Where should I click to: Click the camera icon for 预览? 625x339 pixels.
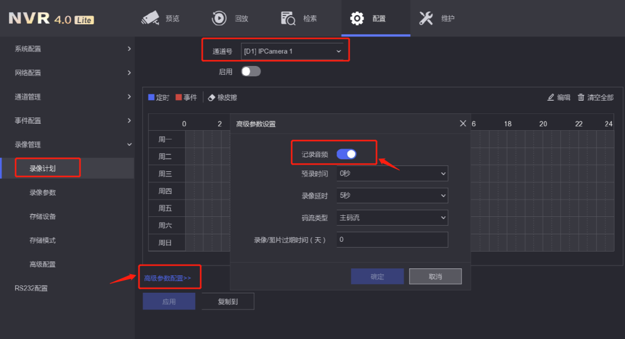(x=150, y=18)
